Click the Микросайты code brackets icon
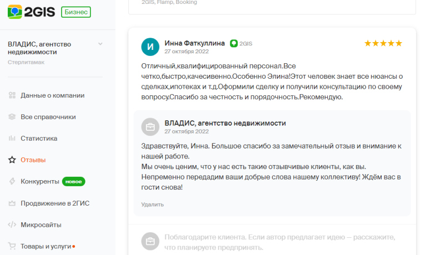 [x=12, y=225]
